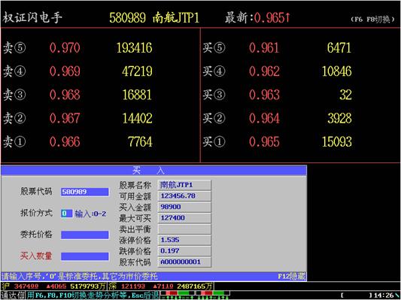
Task: Select the 报价方式 input box showing 0
Action: click(x=66, y=214)
